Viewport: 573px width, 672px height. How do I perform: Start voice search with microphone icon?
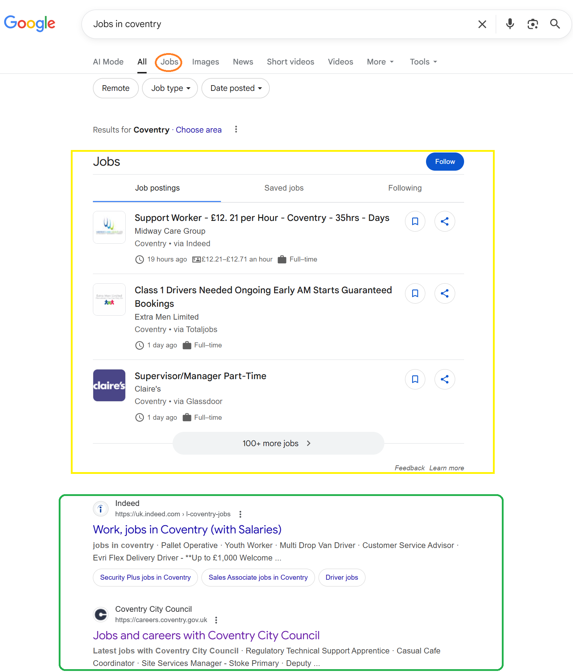[x=510, y=24]
